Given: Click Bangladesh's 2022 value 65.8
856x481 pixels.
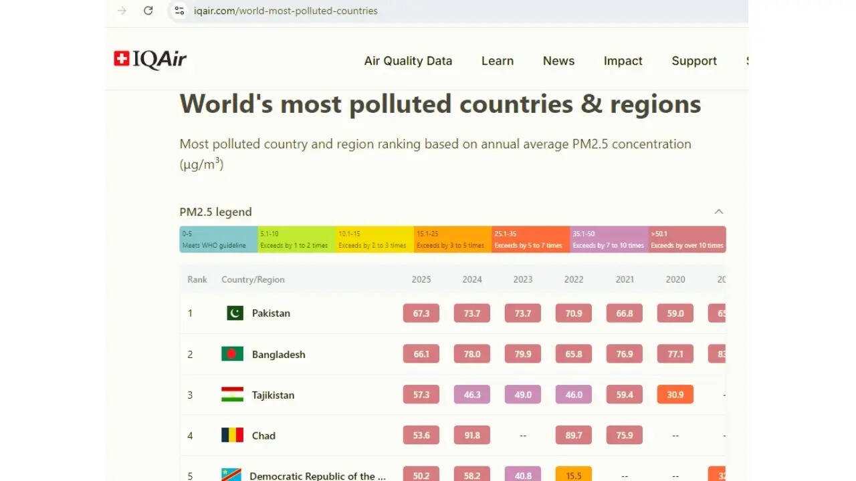Looking at the screenshot, I should pos(574,354).
